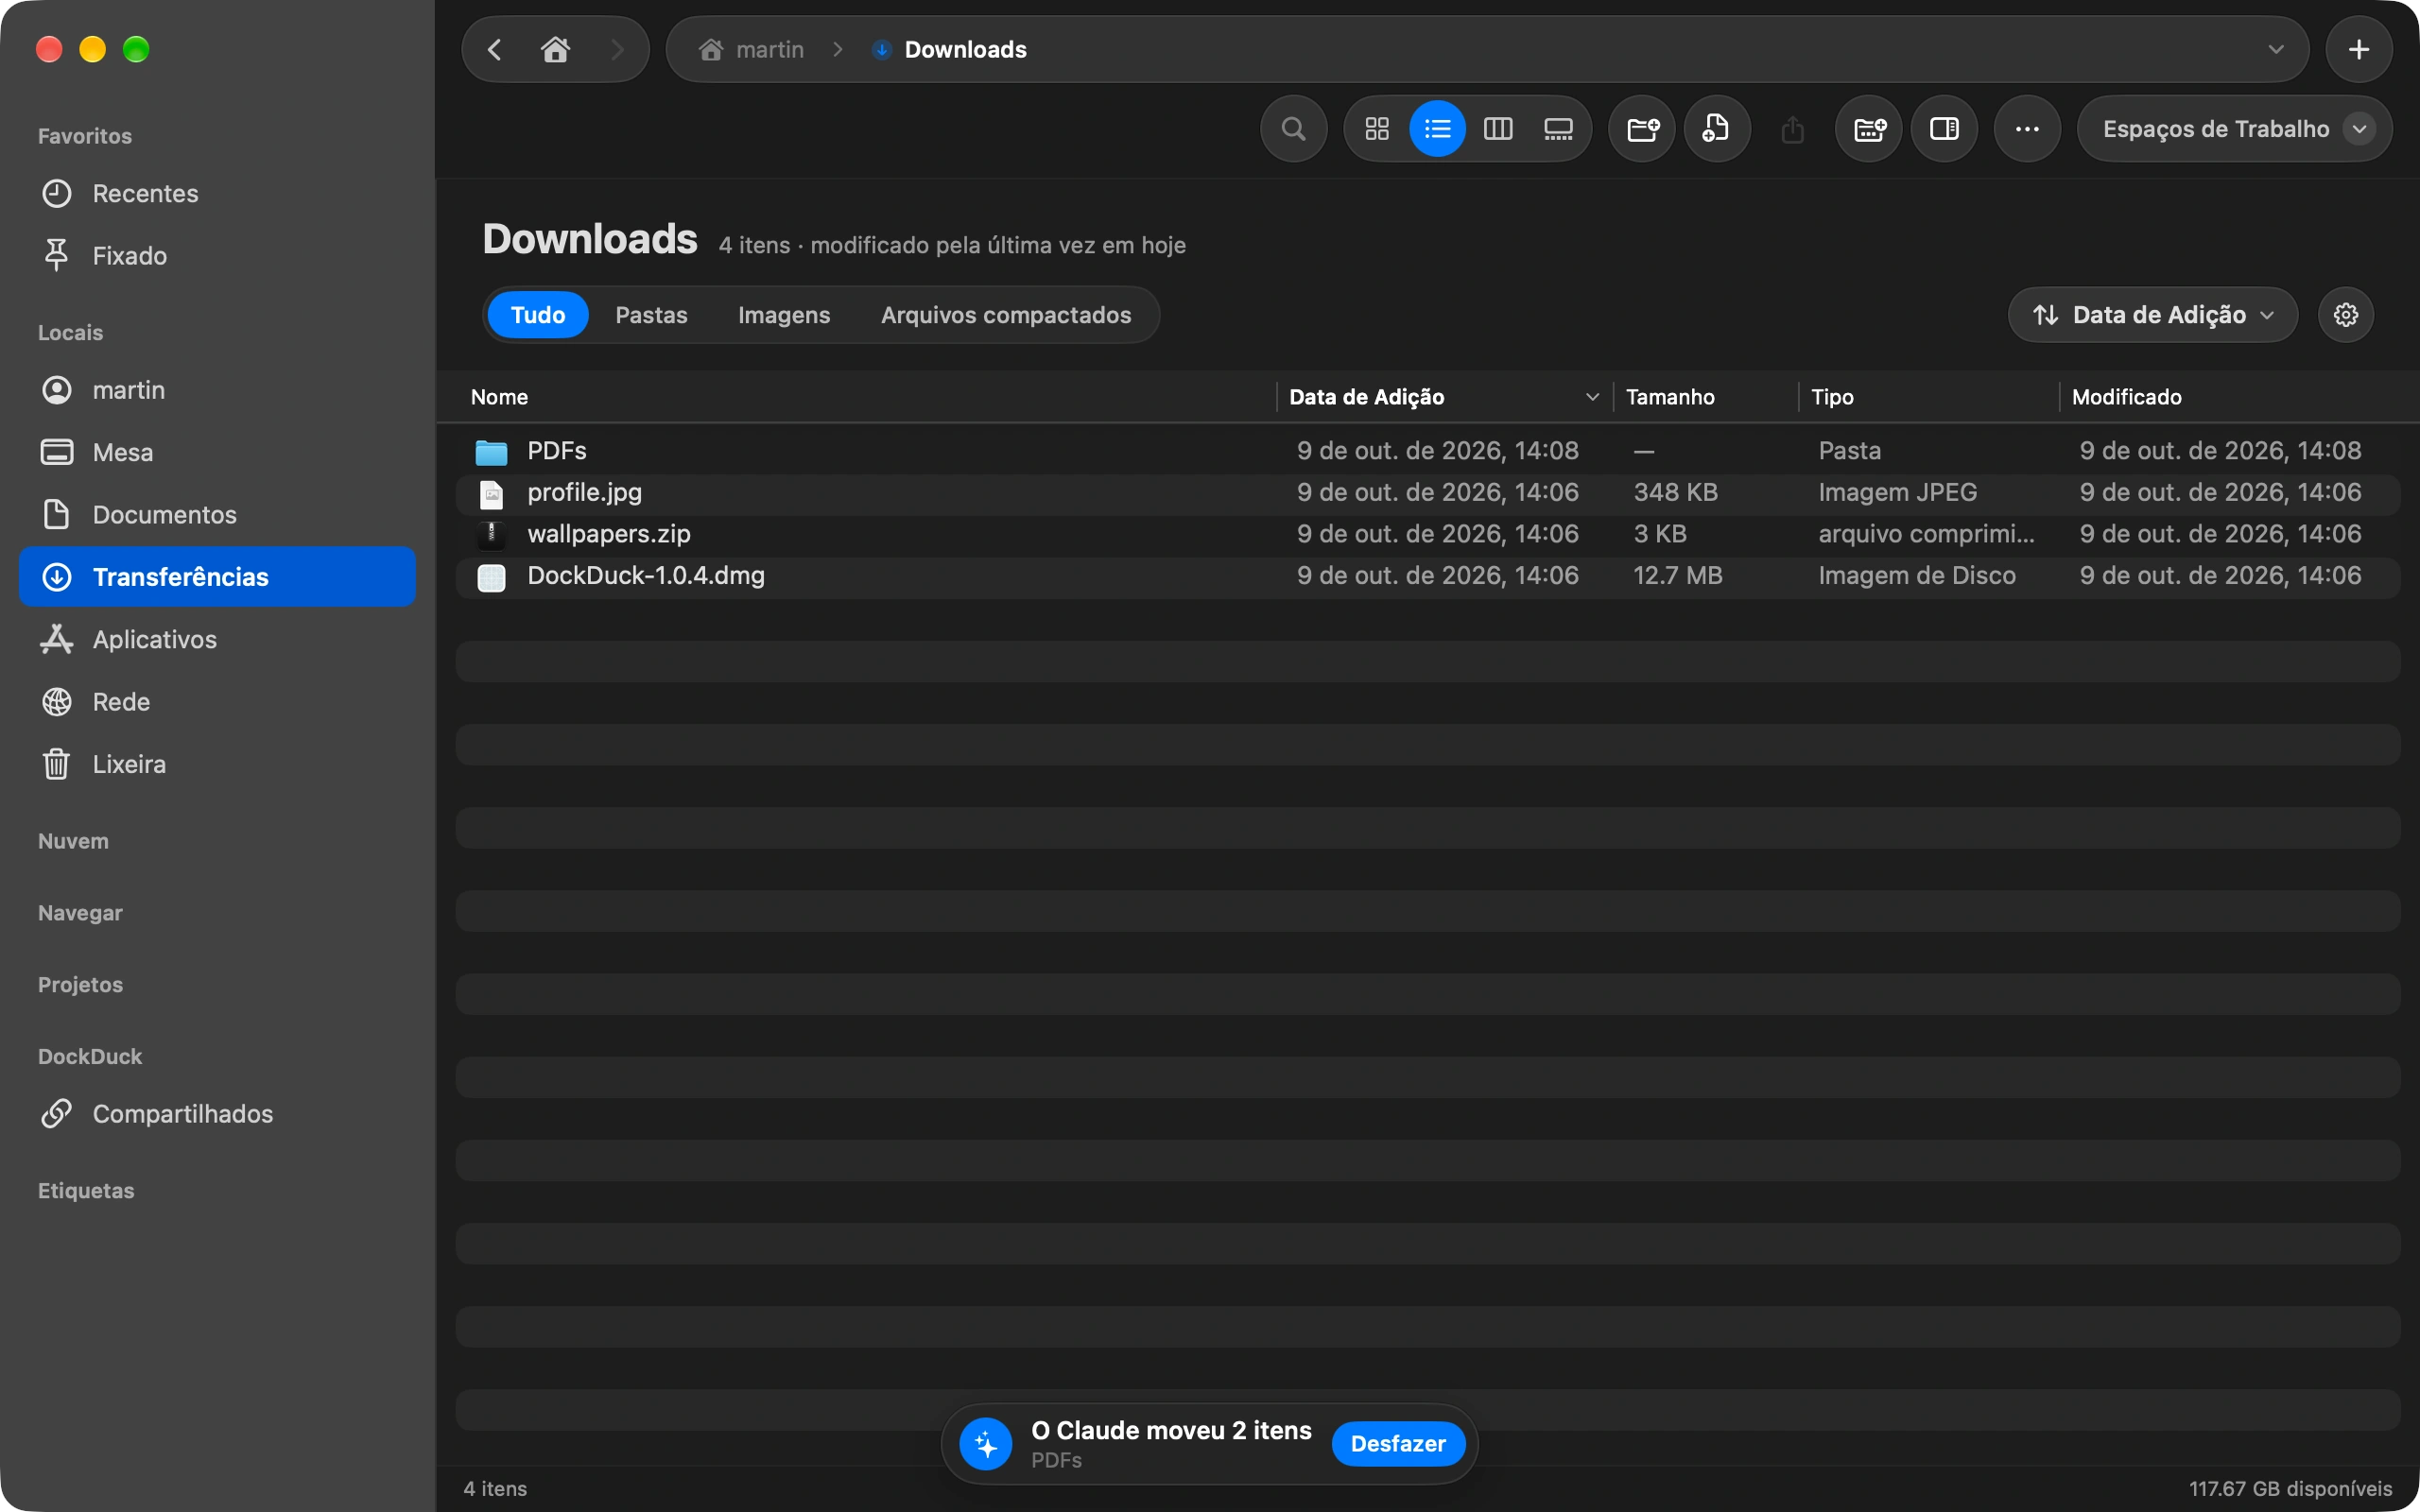Screen dimensions: 2420x1512
Task: Open Recentes in the sidebar
Action: click(217, 193)
